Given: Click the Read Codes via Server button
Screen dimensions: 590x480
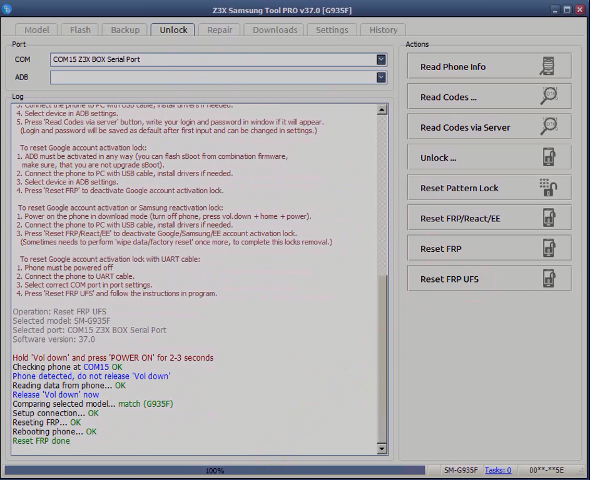Looking at the screenshot, I should [x=489, y=127].
